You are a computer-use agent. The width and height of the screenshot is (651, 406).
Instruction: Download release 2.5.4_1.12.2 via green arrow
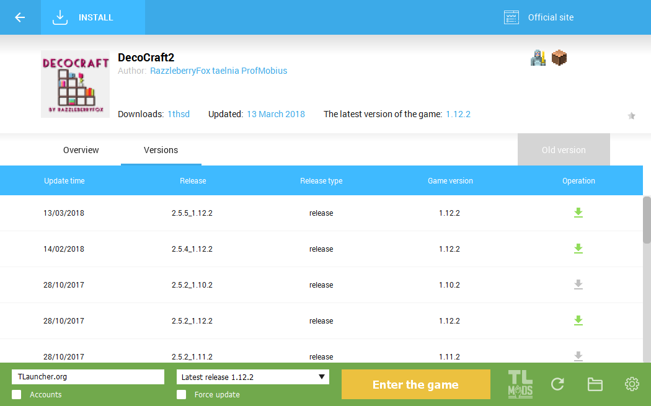[578, 249]
